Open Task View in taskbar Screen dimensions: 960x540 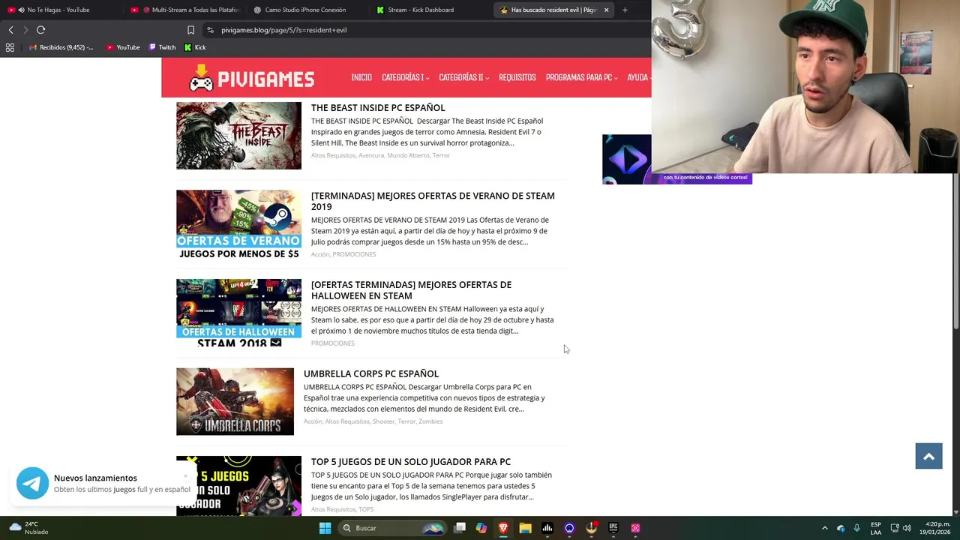pyautogui.click(x=460, y=528)
